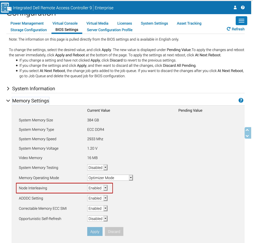This screenshot has width=253, height=243.
Task: Click the Integrated Dell Remote Access Controller title
Action: coord(52,8)
